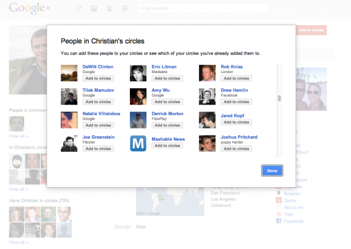Click Drew Hamlin's avatar photo
351x249 pixels.
click(207, 96)
